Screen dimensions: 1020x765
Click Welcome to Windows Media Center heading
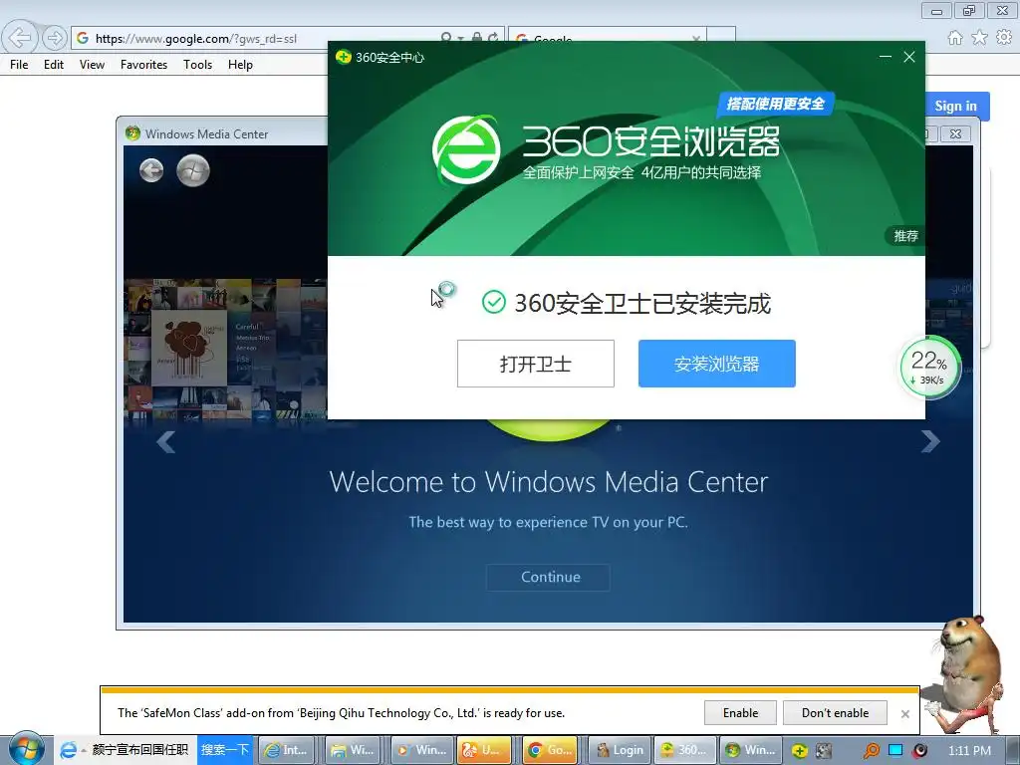coord(549,482)
